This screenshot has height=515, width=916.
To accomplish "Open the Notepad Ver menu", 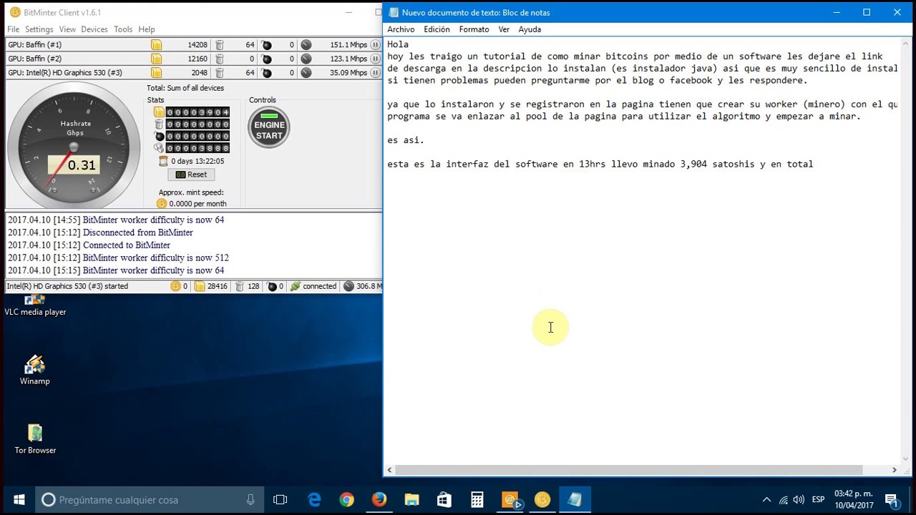I will click(x=504, y=29).
